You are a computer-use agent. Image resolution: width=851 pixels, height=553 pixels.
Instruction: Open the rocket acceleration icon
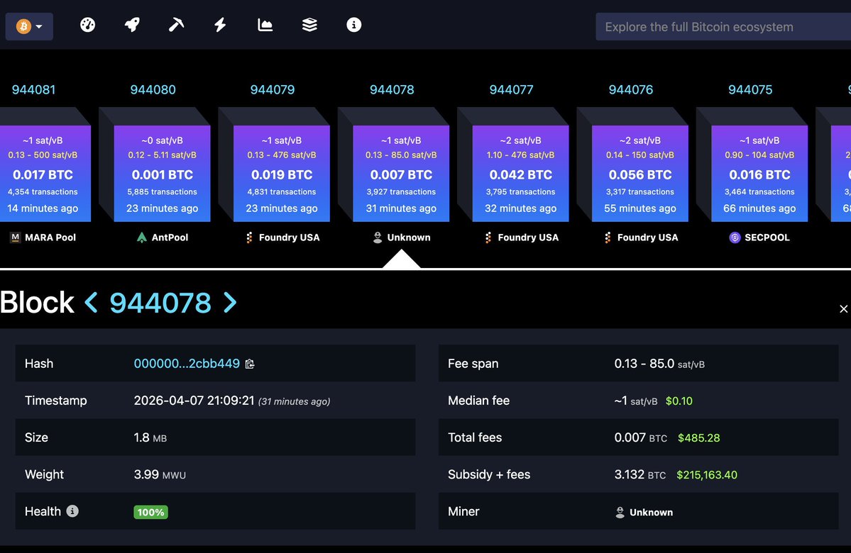[x=132, y=25]
